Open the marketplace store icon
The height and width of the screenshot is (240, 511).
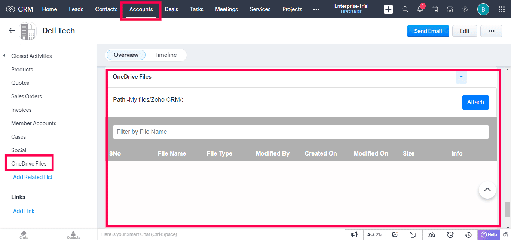tap(450, 9)
